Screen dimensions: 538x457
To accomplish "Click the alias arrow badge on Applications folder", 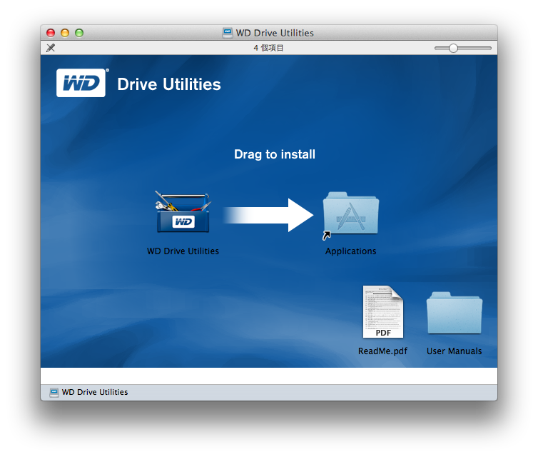I will point(327,236).
